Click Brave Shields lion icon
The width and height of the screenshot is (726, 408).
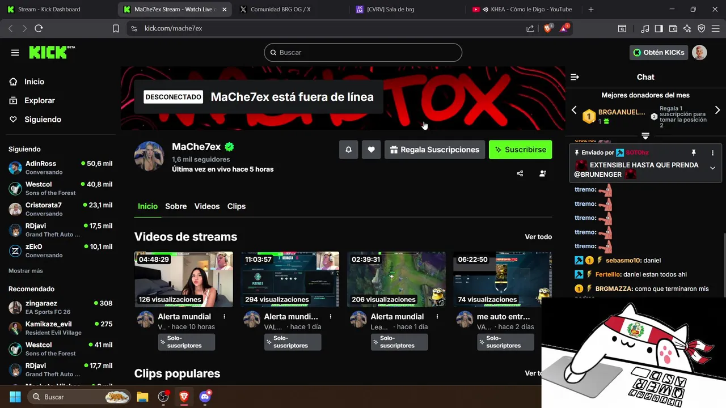[547, 28]
